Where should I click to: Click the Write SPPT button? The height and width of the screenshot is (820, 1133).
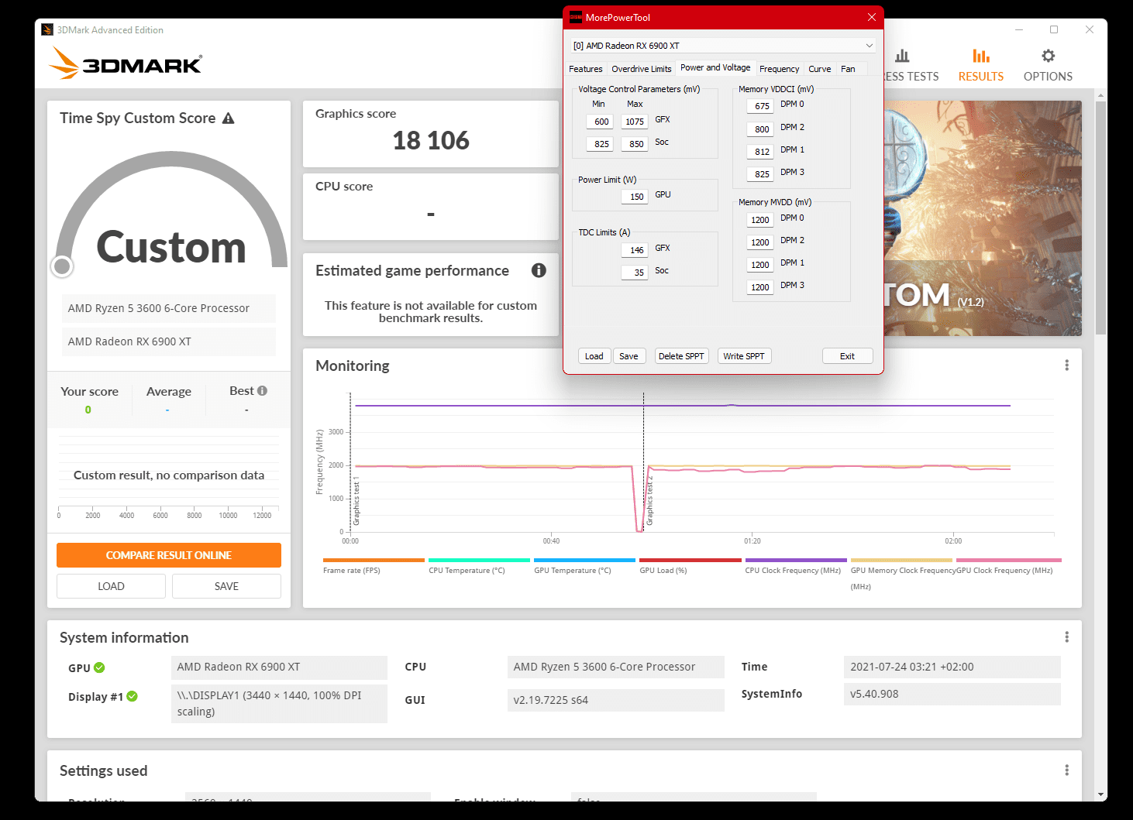744,356
